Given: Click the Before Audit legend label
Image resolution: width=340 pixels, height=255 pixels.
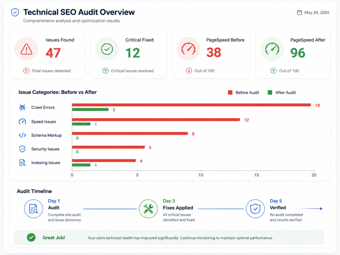Looking at the screenshot, I should pos(248,92).
